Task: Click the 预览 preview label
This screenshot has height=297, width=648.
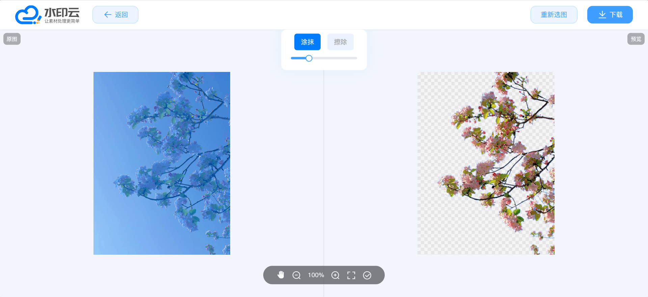Action: pos(636,39)
